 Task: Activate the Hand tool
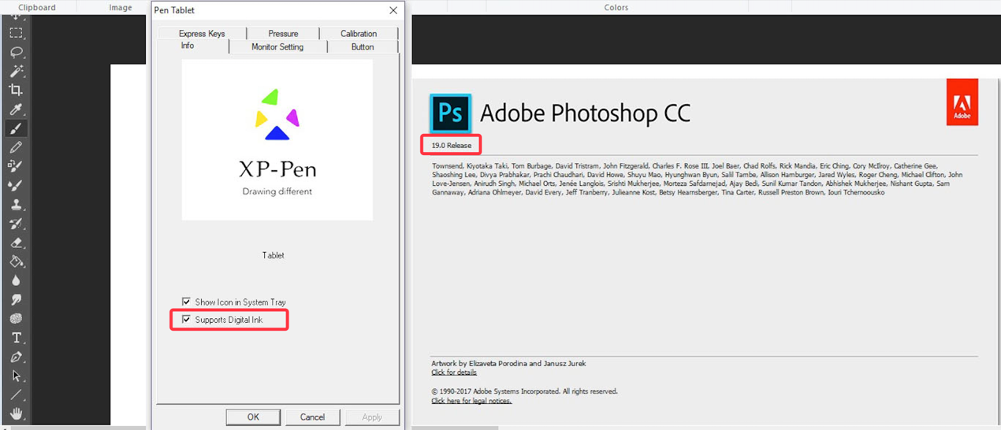pos(16,413)
